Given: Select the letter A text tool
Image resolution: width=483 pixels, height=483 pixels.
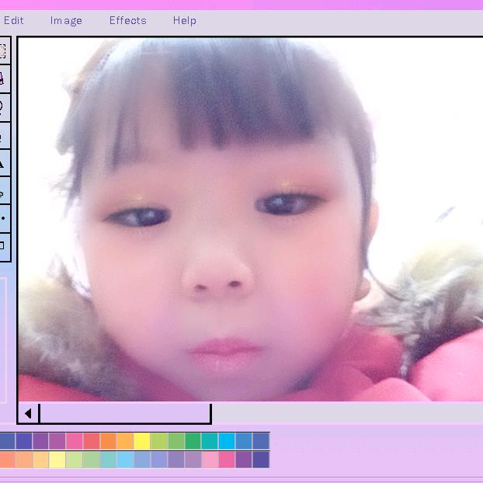Looking at the screenshot, I should click(x=5, y=163).
